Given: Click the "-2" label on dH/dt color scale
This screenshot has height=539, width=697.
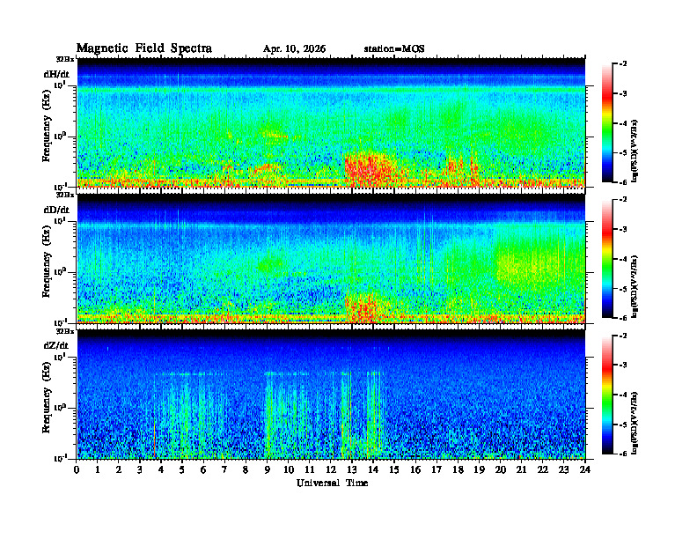Looking at the screenshot, I should pos(623,64).
